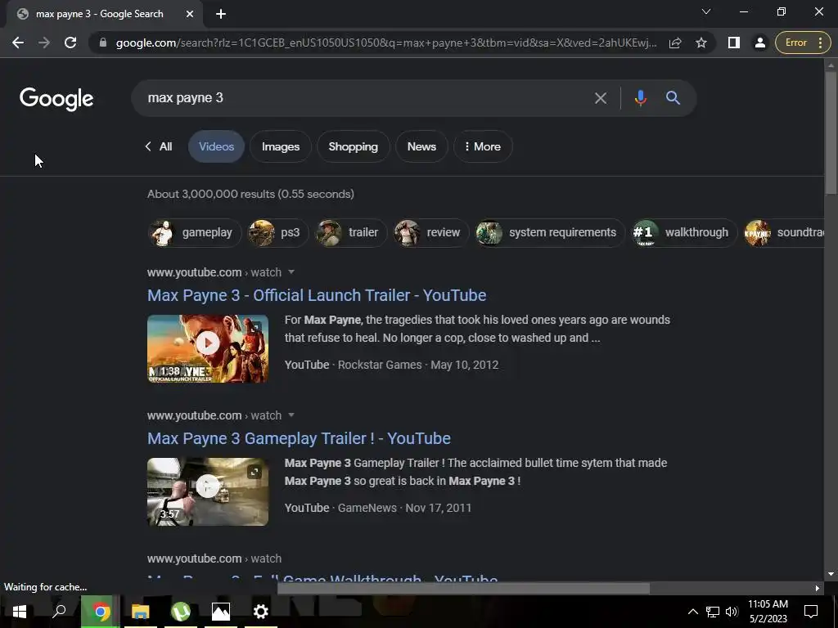This screenshot has height=628, width=838.
Task: Click in the max payne 3 search field
Action: (x=363, y=98)
